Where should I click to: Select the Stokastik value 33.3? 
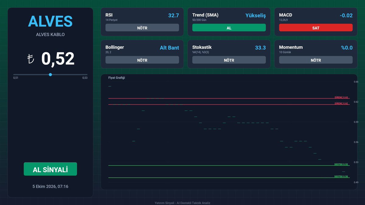pos(260,48)
